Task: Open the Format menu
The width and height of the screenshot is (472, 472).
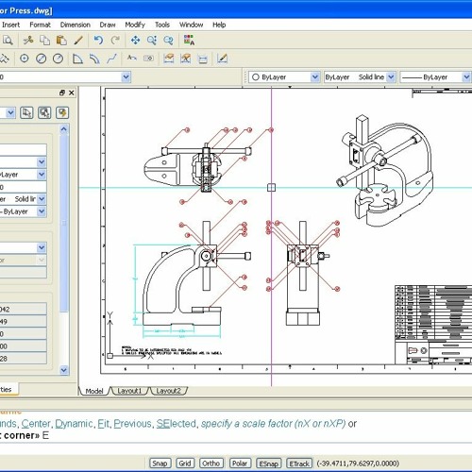Action: [40, 25]
